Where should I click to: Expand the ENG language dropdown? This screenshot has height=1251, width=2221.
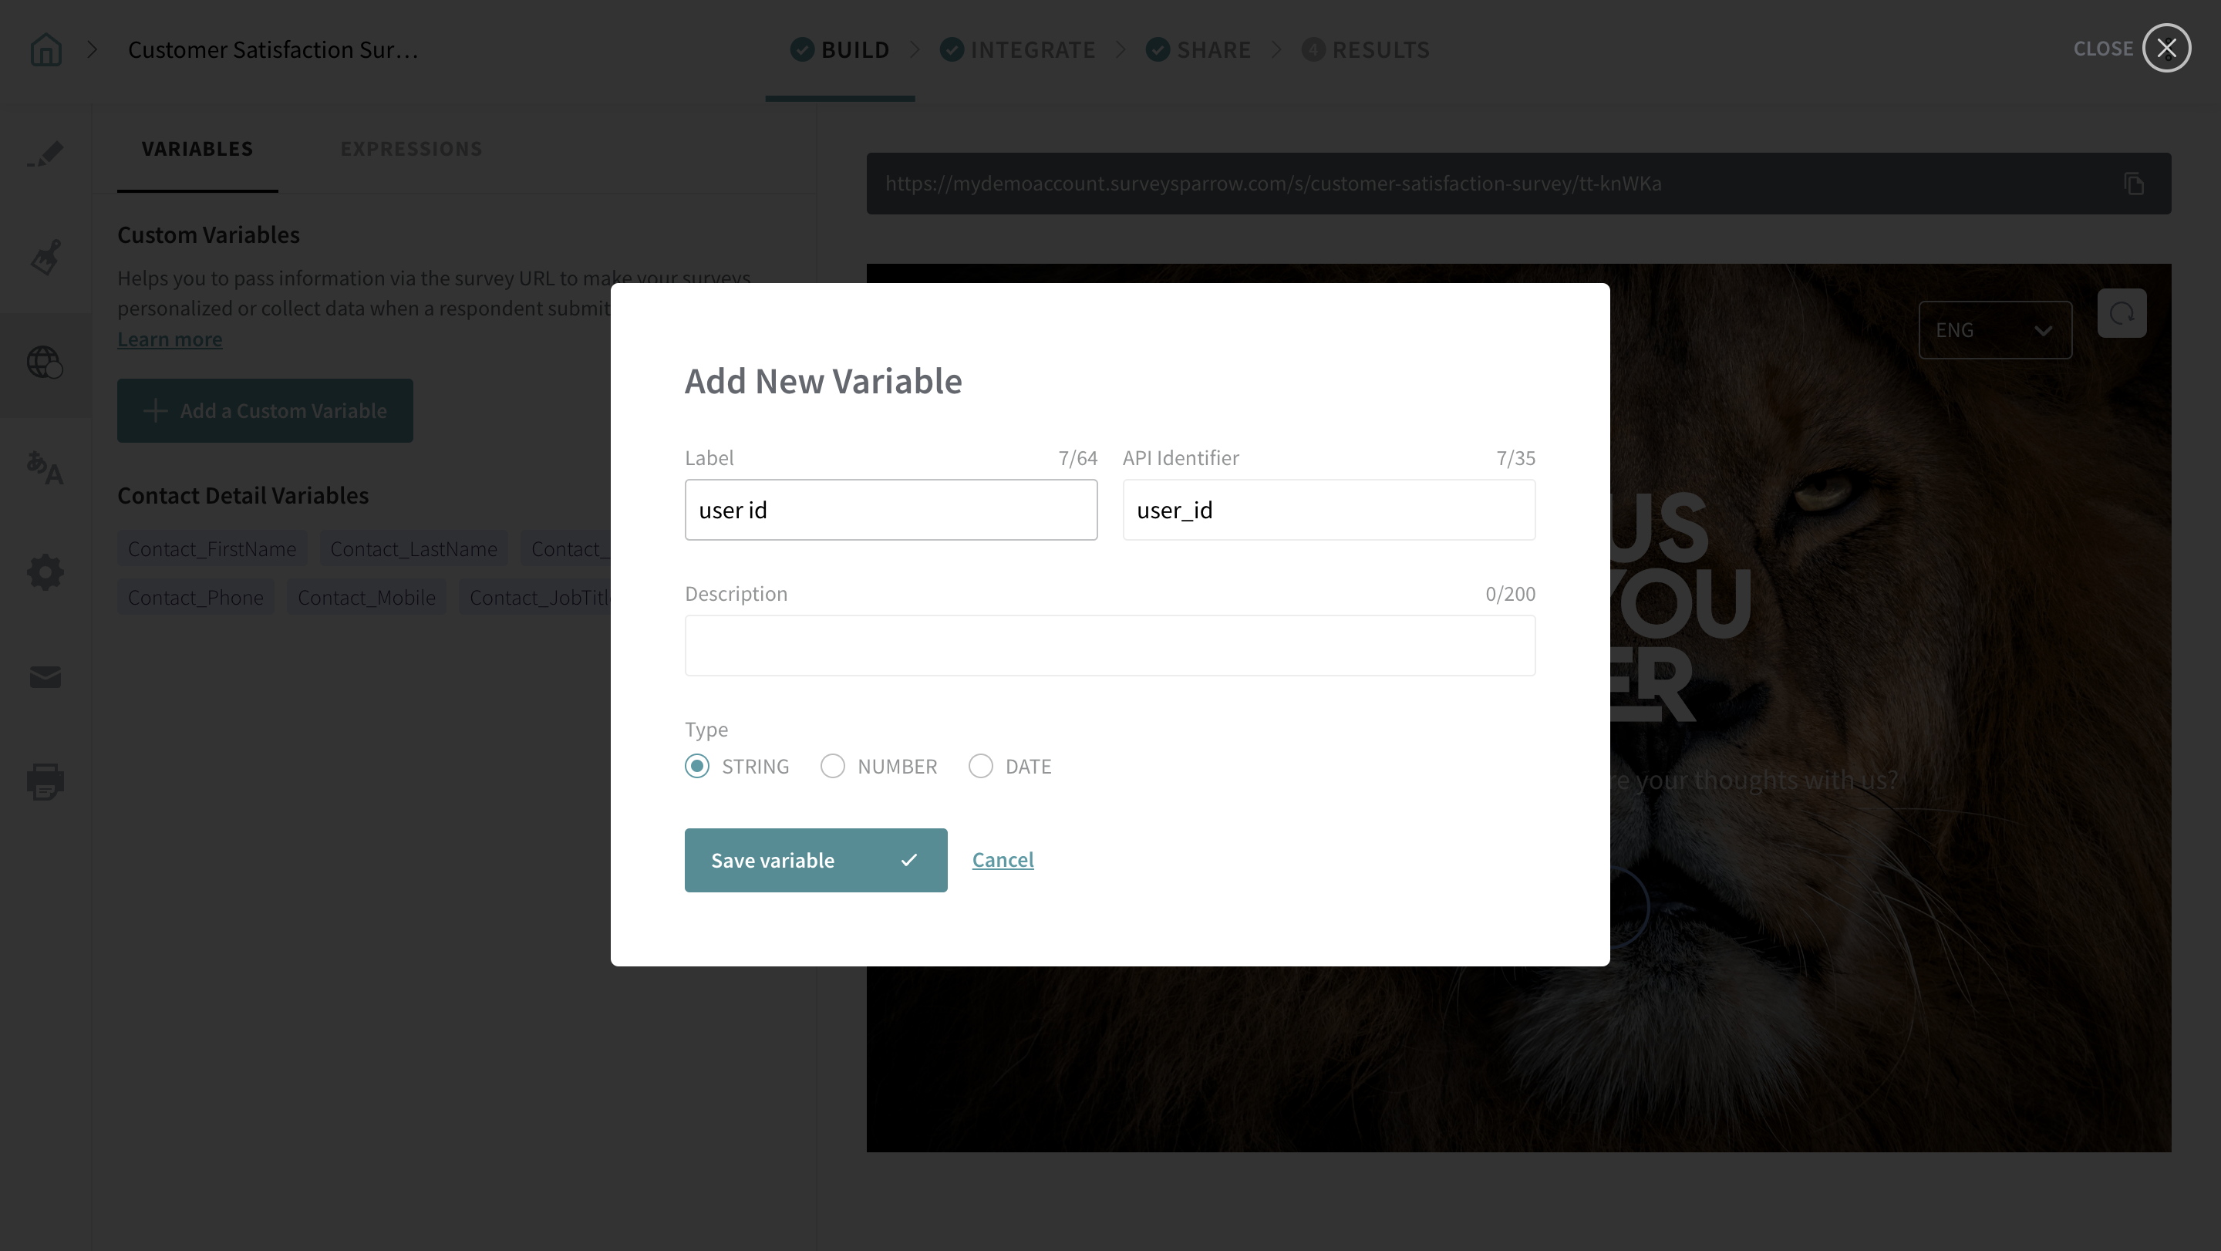[1994, 330]
